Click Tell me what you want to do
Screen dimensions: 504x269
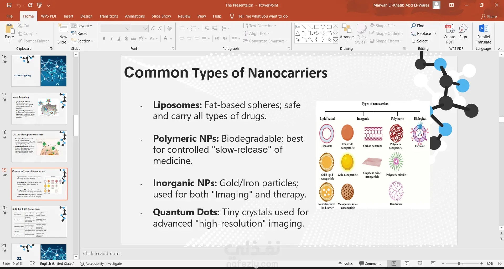tap(263, 16)
